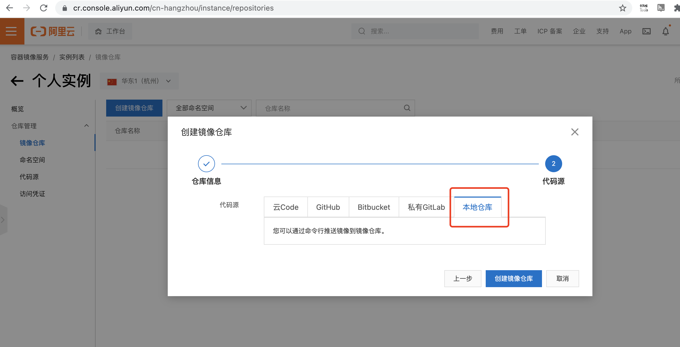Open the notifications bell
Screen dimensions: 680x347
665,31
